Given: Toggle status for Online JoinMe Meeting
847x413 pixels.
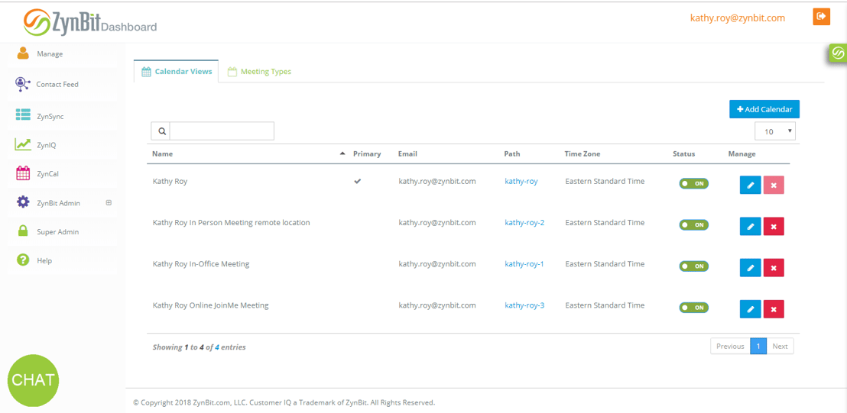Looking at the screenshot, I should coord(693,308).
